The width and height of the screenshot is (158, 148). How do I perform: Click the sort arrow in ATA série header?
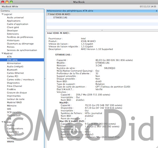click(x=156, y=11)
